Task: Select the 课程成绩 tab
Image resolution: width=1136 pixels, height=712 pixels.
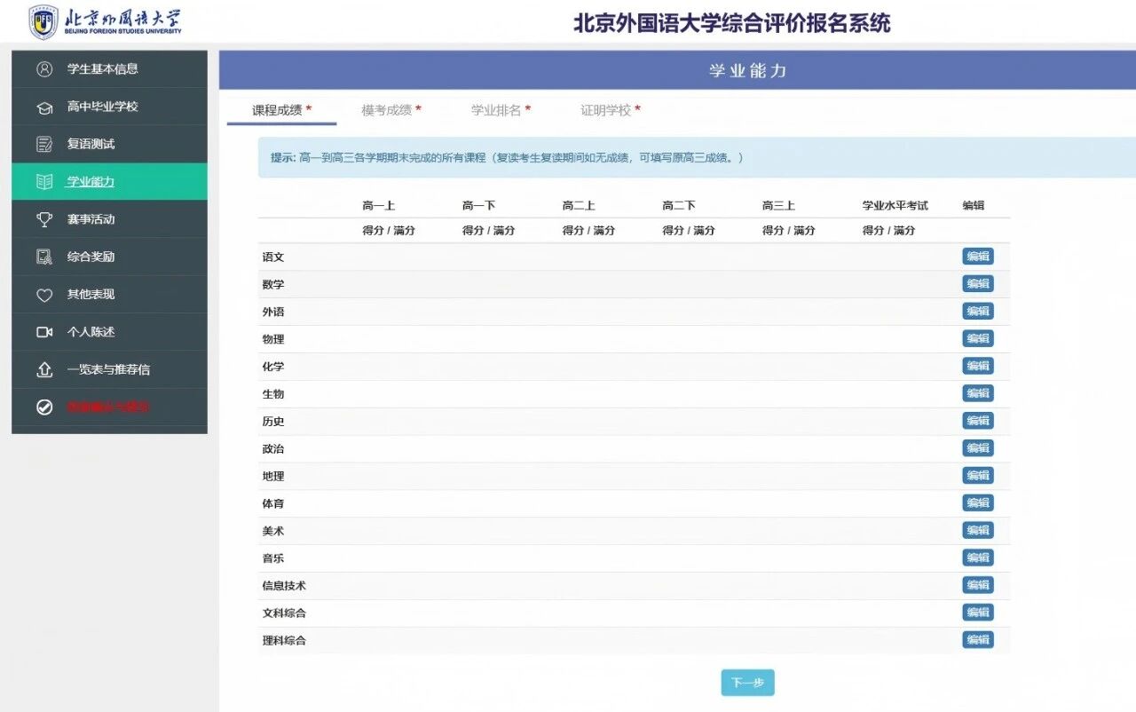Action: [281, 110]
